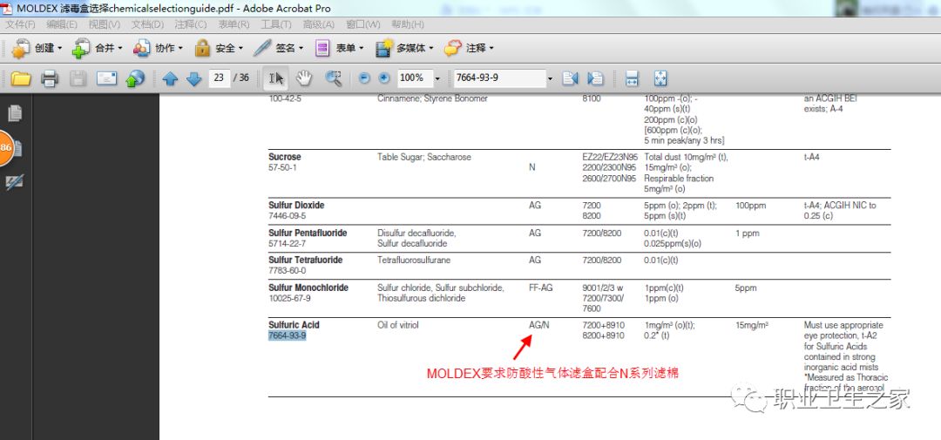
Task: Click the Sucrose chemical name
Action: click(x=284, y=157)
